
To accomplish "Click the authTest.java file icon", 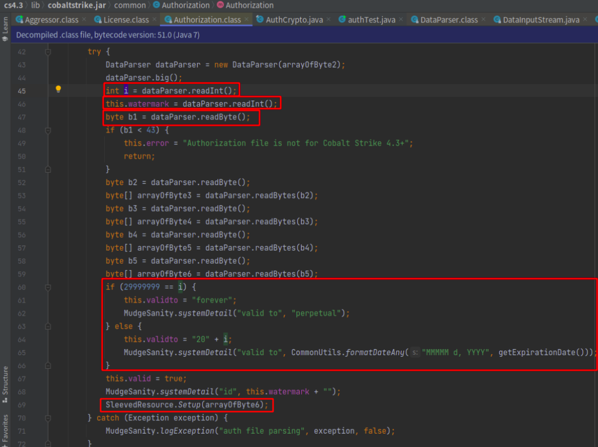I will [342, 19].
